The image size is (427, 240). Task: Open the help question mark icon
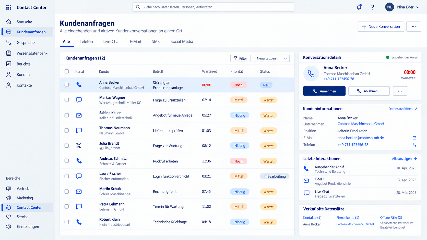point(373,7)
